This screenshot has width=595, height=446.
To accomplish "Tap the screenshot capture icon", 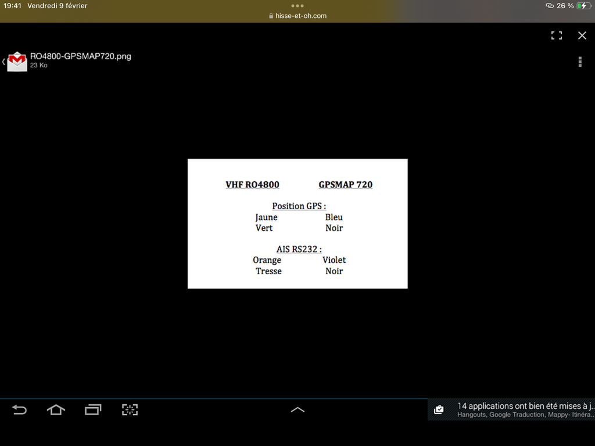I will [130, 409].
